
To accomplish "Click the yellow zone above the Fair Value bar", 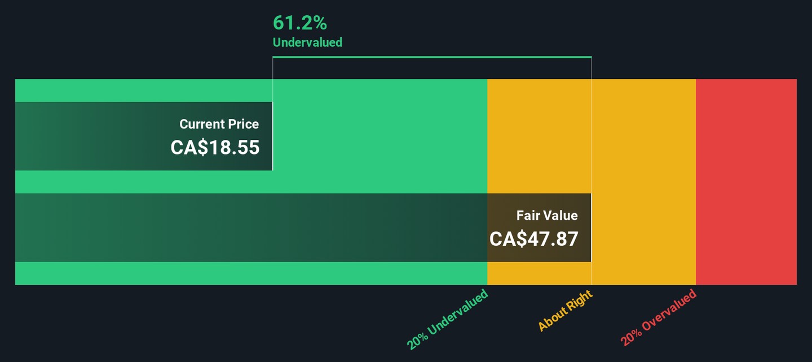I will click(539, 135).
